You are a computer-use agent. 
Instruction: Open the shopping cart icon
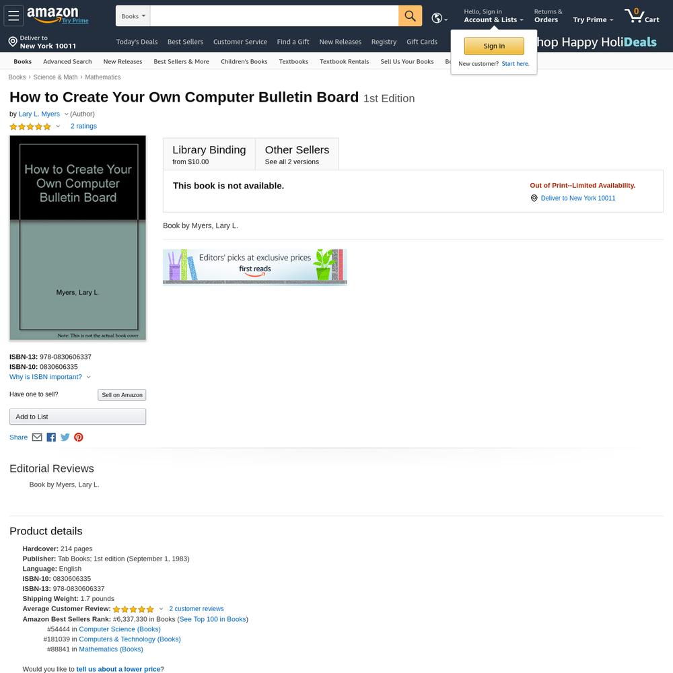point(641,16)
